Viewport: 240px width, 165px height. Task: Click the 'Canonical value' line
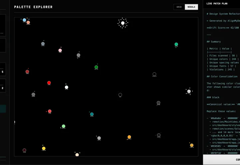point(223,104)
